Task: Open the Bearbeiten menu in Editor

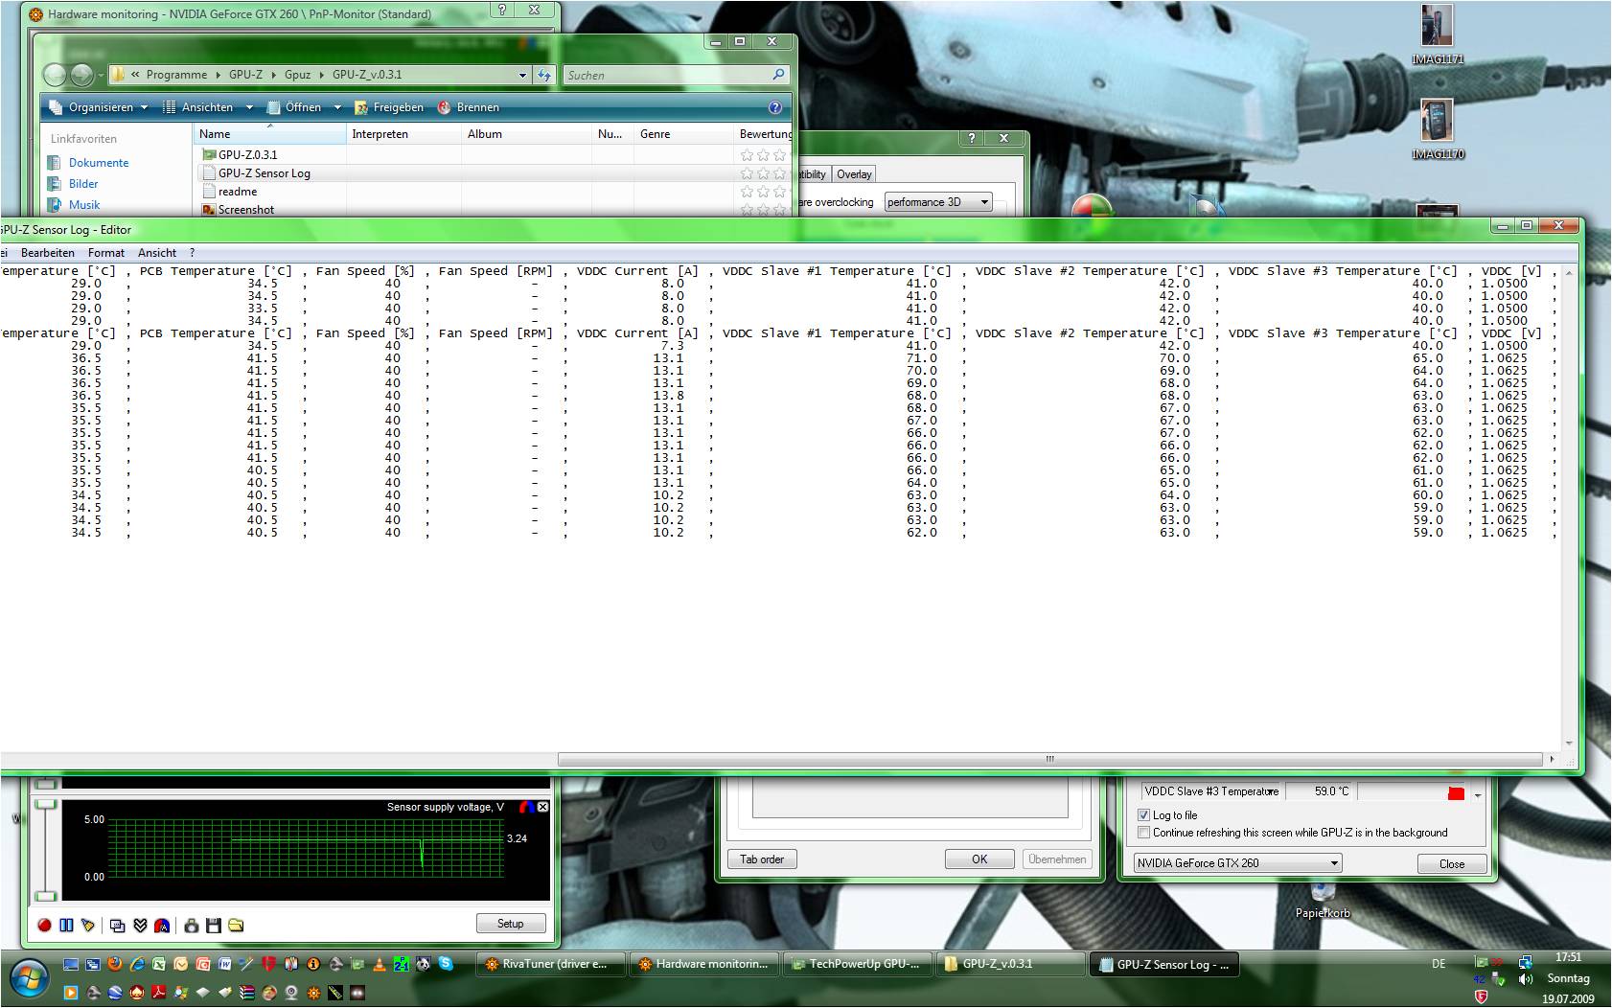Action: [x=48, y=253]
